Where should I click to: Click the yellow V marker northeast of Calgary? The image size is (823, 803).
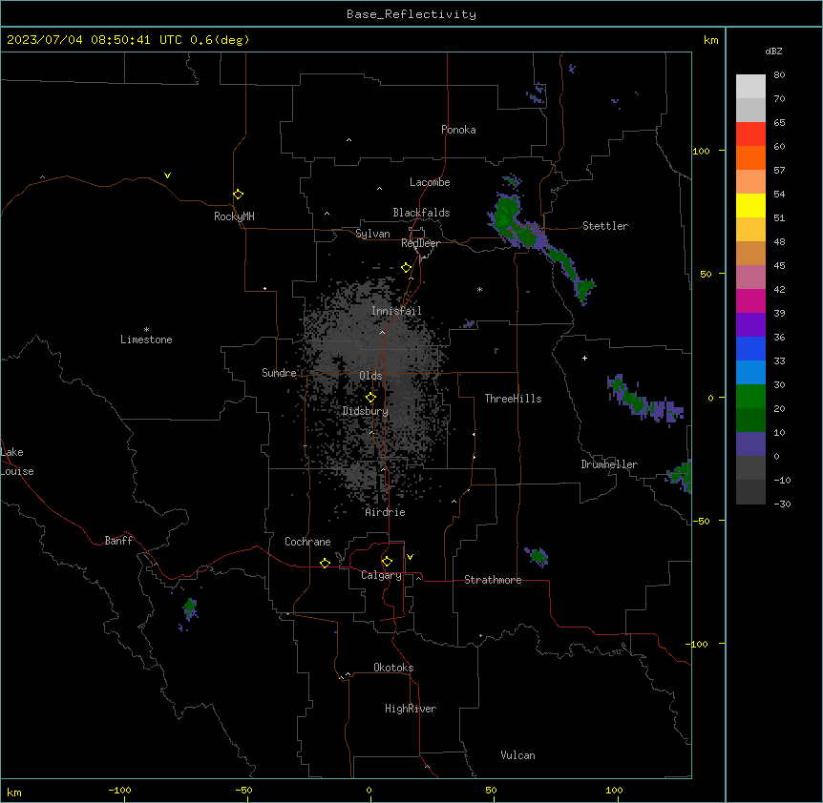(x=410, y=557)
